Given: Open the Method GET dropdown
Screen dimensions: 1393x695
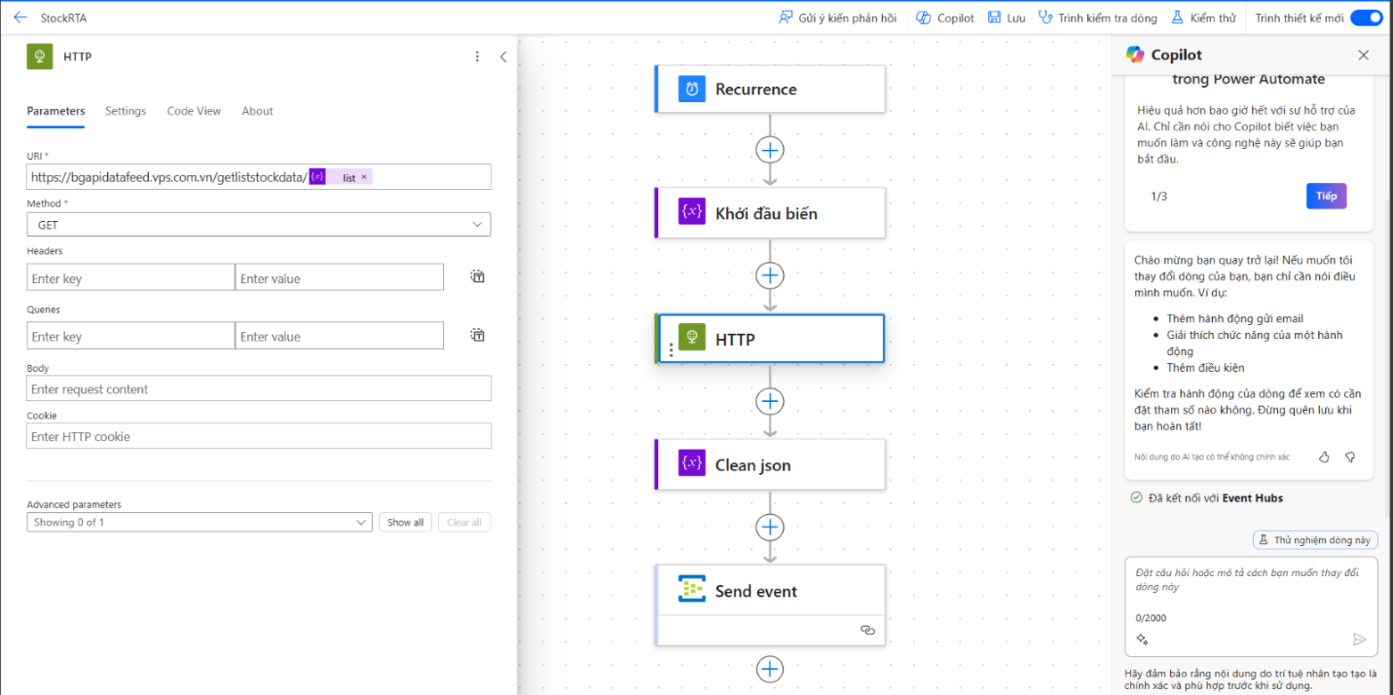Looking at the screenshot, I should (259, 225).
